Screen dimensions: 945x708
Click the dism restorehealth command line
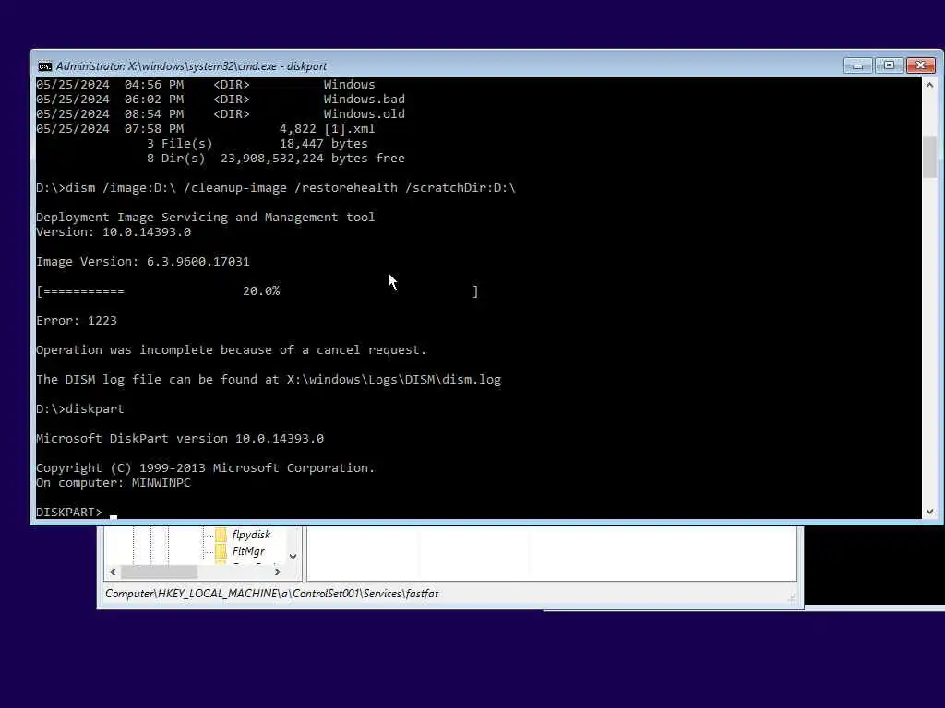coord(276,188)
